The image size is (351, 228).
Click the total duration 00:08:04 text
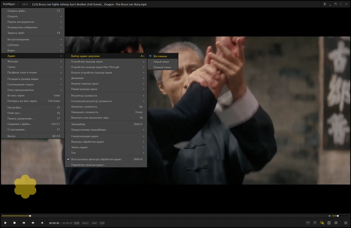point(67,223)
